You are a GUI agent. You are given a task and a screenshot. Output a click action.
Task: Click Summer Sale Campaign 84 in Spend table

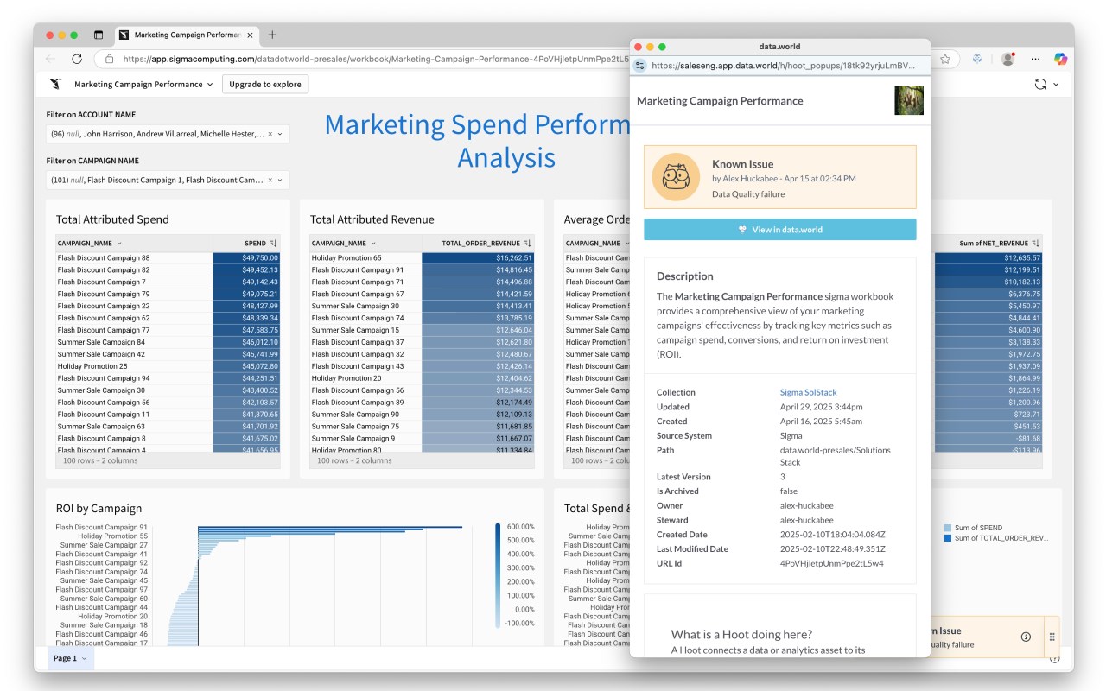[101, 343]
